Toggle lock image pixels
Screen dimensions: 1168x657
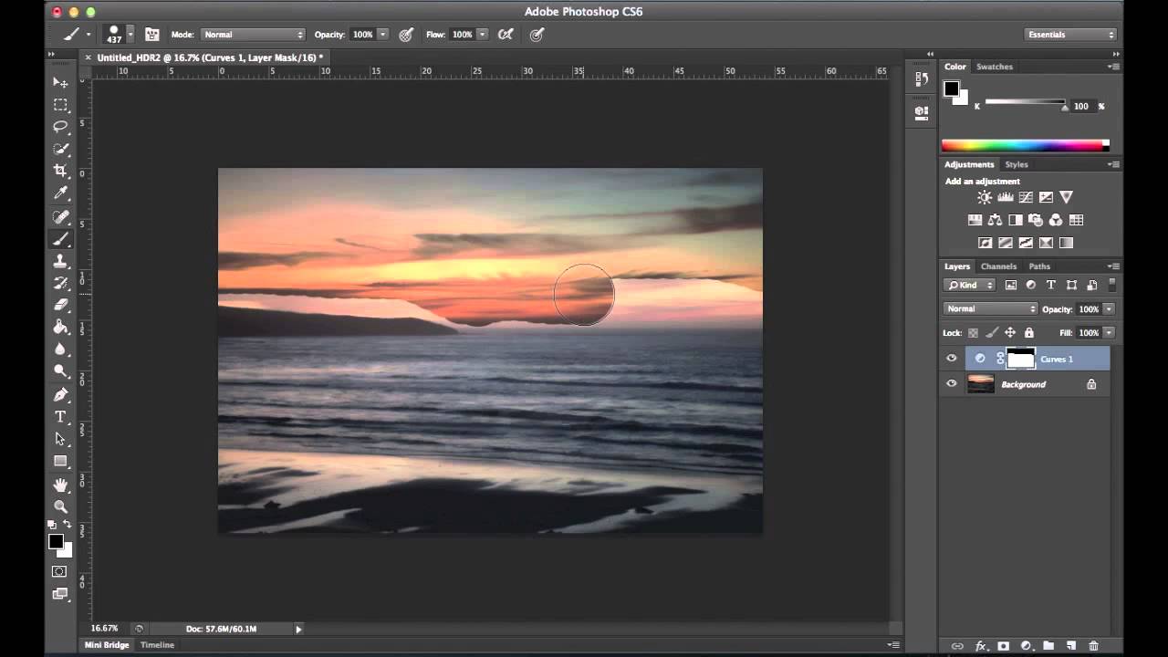click(x=992, y=333)
